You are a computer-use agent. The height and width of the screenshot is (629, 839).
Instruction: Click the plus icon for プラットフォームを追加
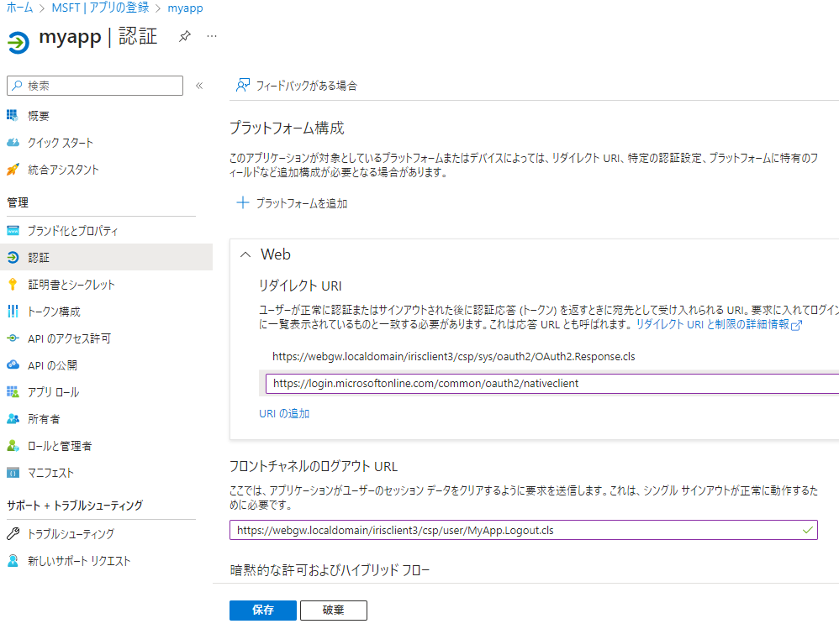pyautogui.click(x=242, y=203)
